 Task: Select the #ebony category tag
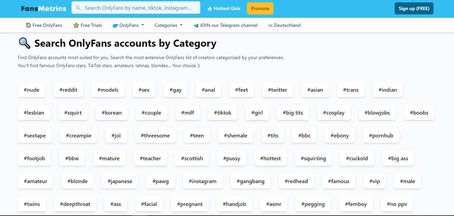(x=340, y=135)
